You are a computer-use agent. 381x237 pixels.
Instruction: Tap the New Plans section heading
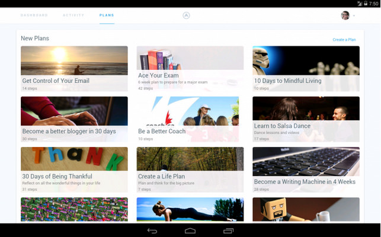(35, 39)
